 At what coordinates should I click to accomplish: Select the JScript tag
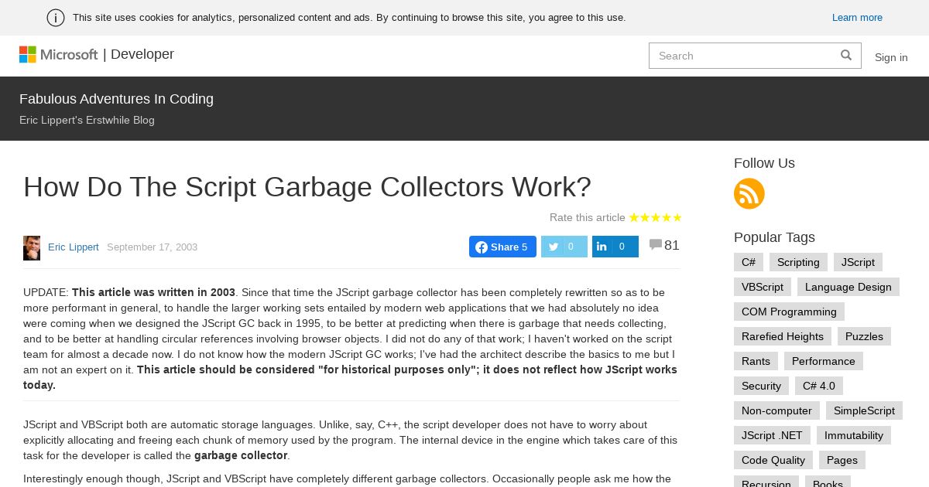pos(858,262)
